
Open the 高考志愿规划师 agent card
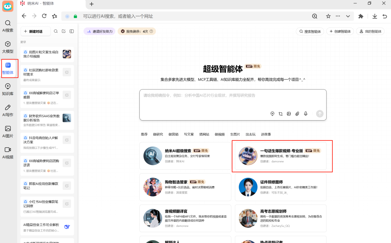coord(281,218)
